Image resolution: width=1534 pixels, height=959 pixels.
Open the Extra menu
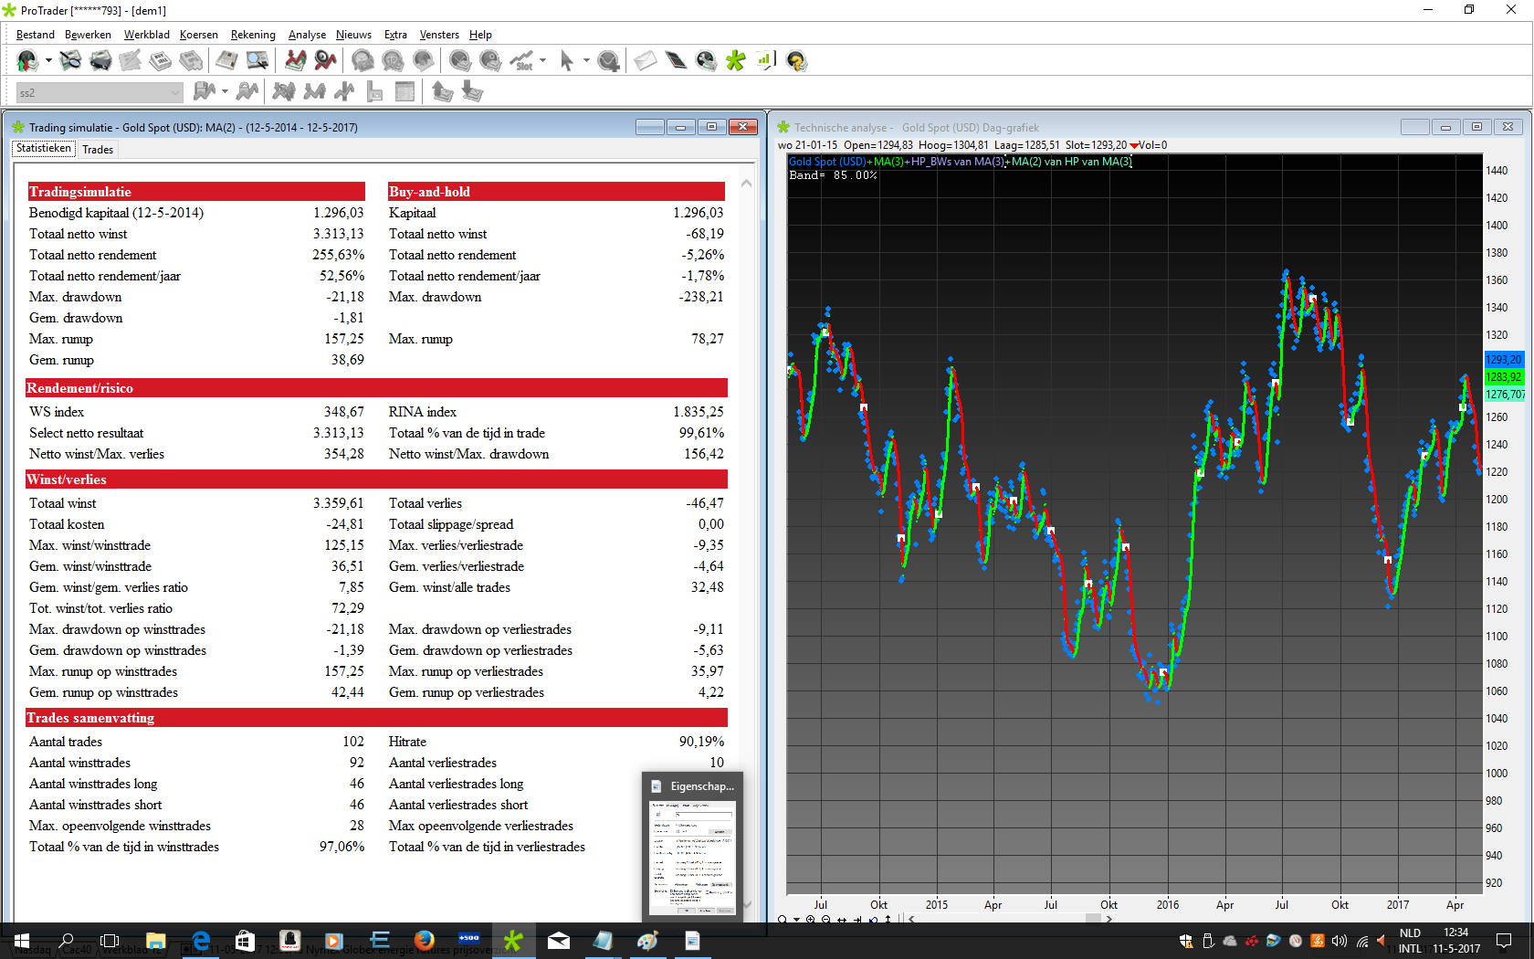(x=395, y=35)
